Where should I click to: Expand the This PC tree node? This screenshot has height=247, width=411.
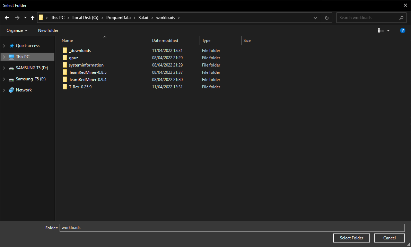coord(4,57)
